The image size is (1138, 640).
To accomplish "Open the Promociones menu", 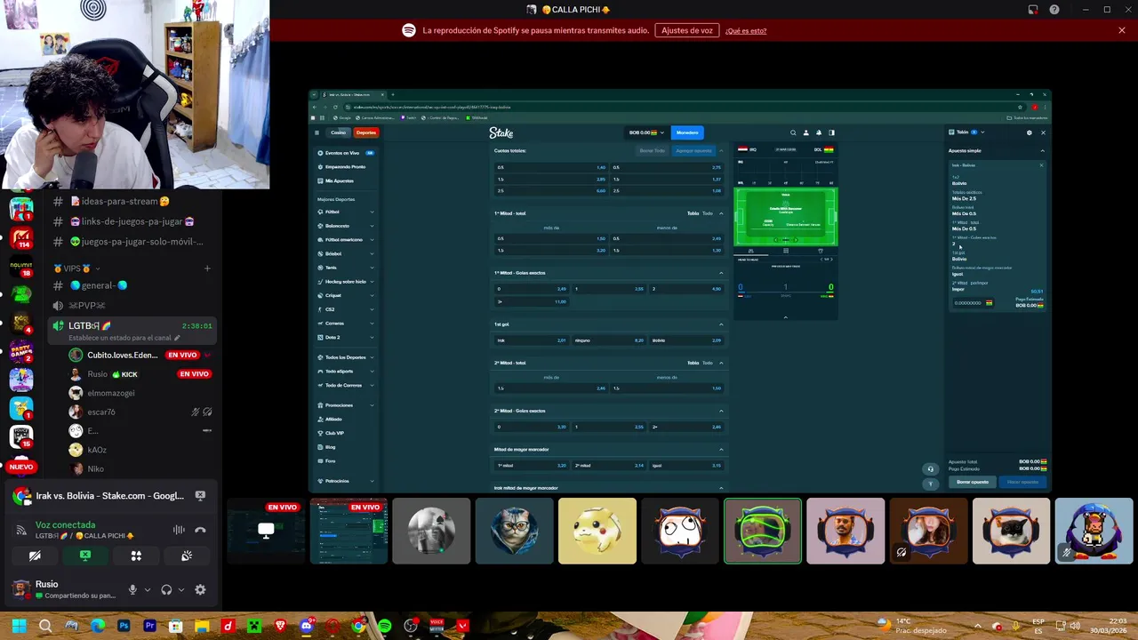I will pos(346,405).
